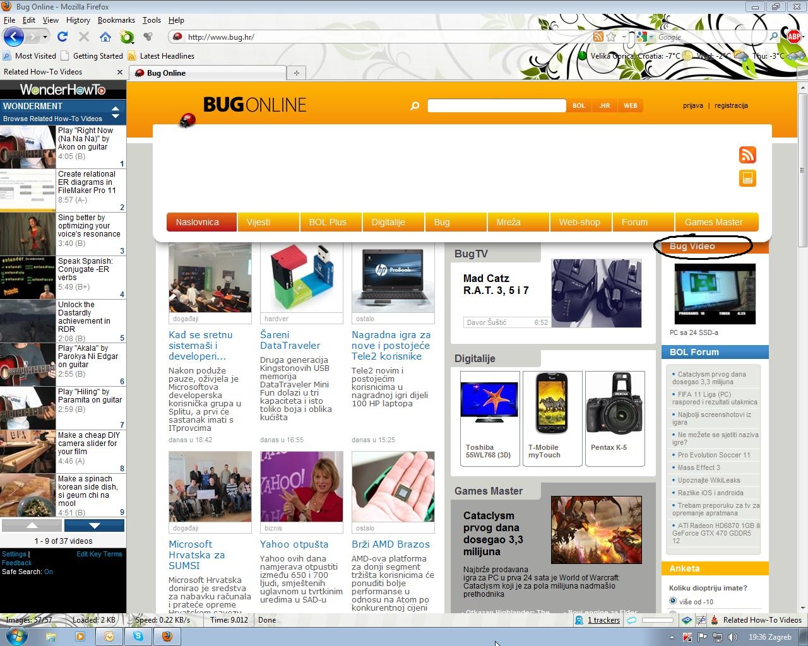Expand the WonderHowTo browse selector arrows
Screen dimensions: 808x646
coord(116,112)
